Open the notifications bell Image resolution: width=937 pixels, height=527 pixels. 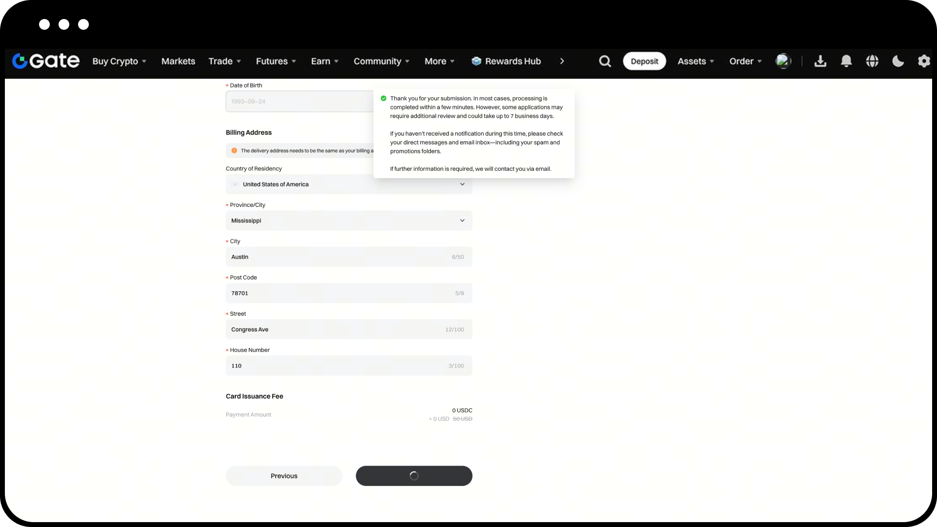(846, 61)
